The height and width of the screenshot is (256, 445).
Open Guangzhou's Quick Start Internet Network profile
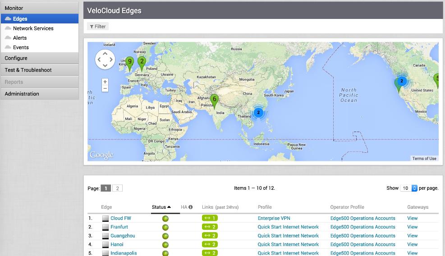(x=288, y=236)
